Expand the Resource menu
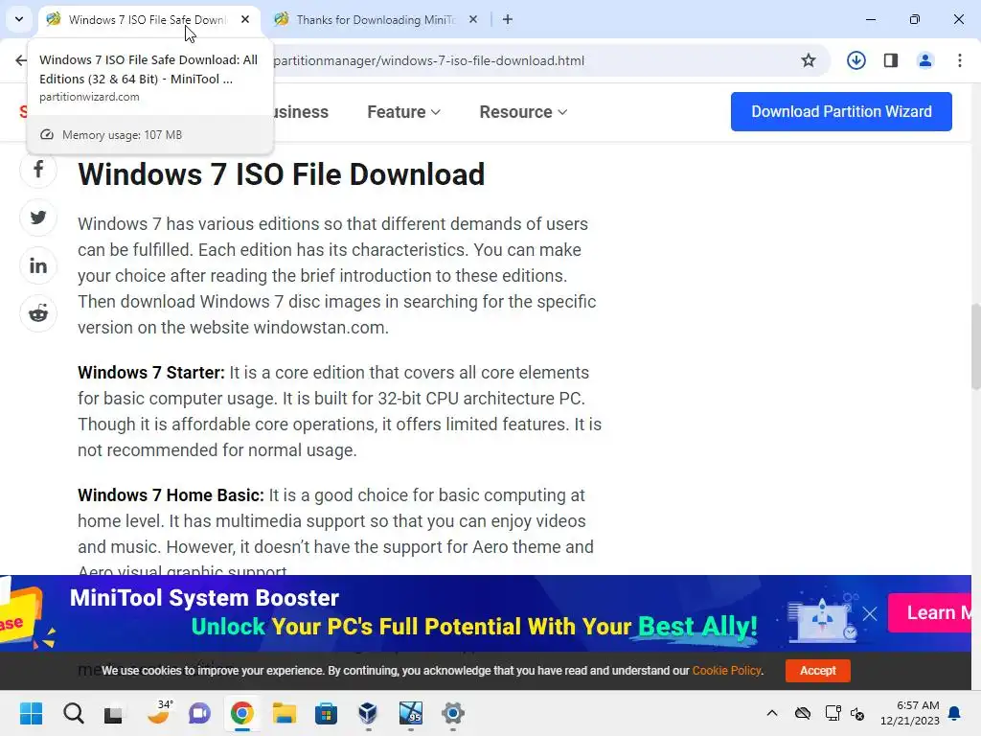Viewport: 981px width, 736px height. tap(523, 112)
